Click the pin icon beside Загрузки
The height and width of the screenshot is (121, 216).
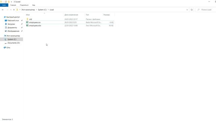[x=22, y=24]
